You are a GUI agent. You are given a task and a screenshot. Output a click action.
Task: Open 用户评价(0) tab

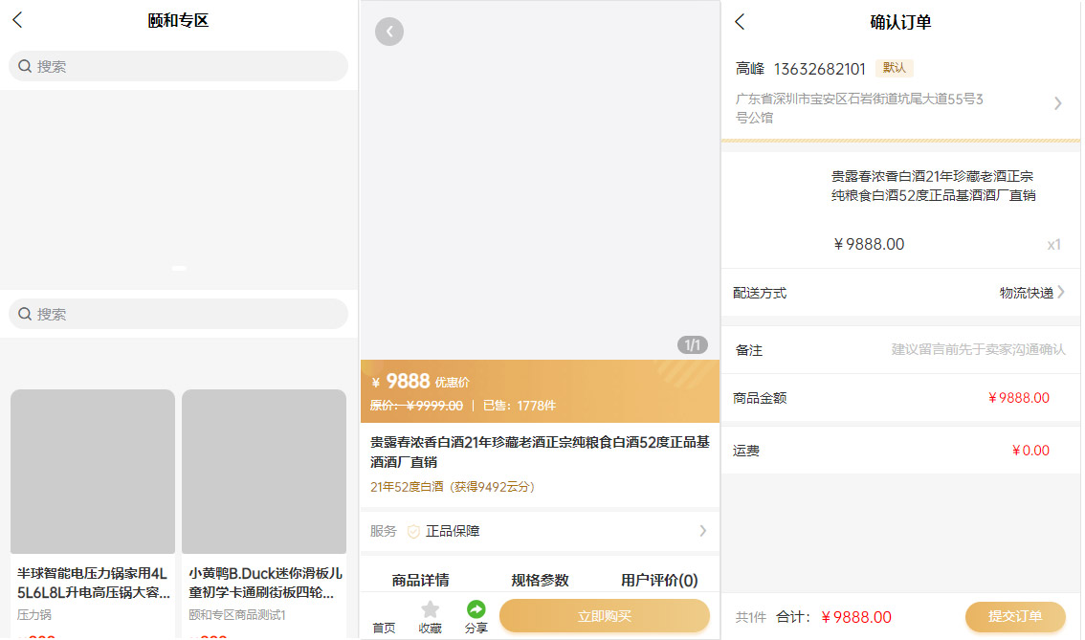659,580
